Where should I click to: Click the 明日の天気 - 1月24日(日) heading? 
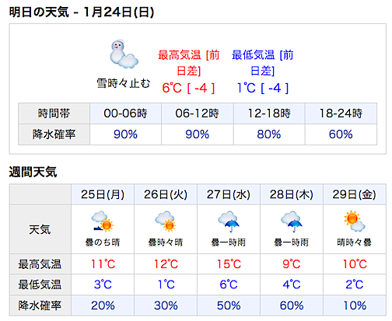[82, 12]
